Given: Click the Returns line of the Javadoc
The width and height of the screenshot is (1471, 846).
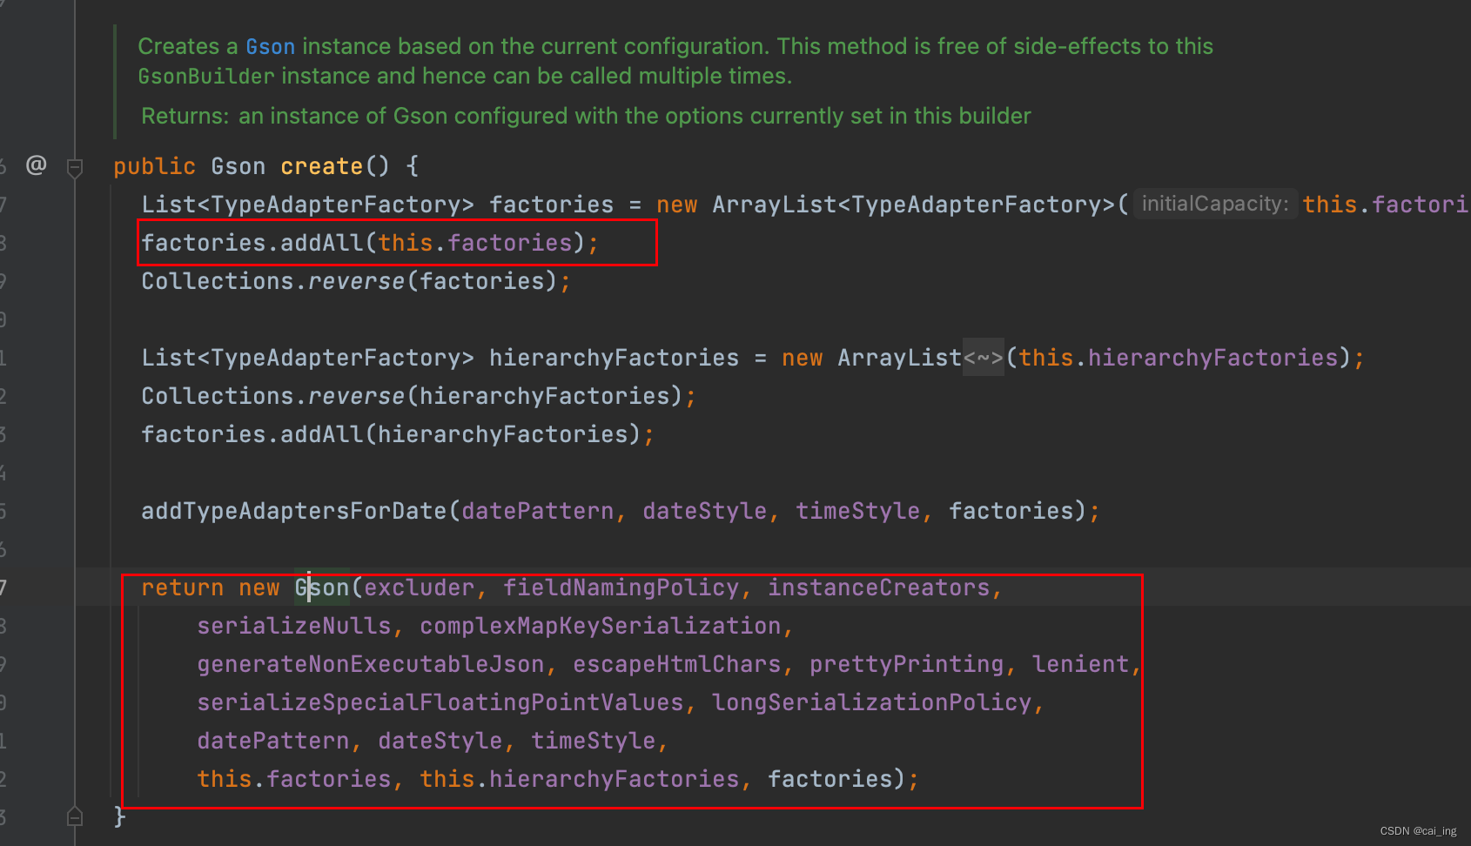Looking at the screenshot, I should tap(586, 116).
